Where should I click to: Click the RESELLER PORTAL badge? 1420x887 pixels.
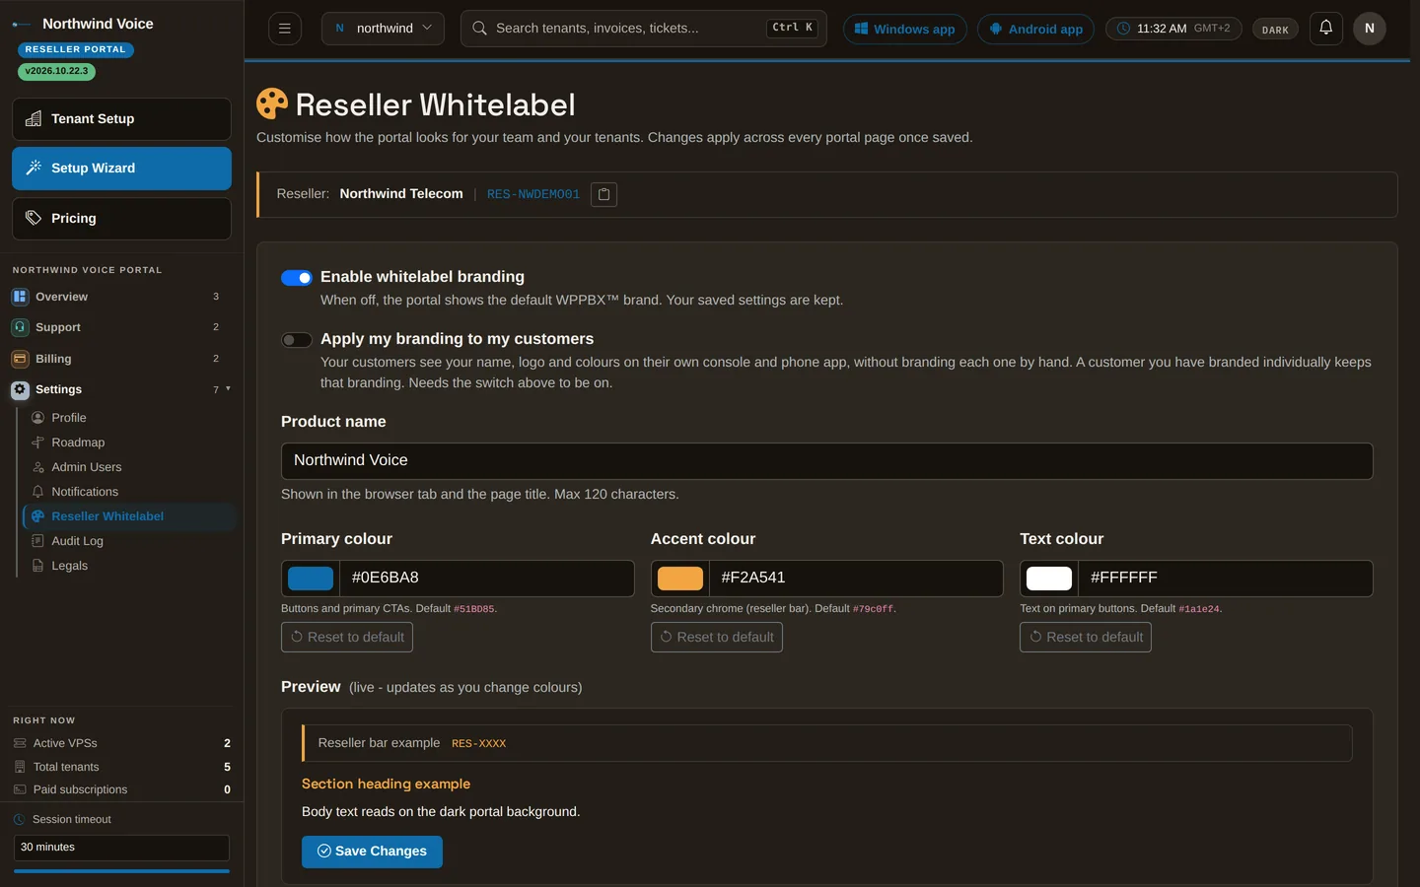(75, 49)
